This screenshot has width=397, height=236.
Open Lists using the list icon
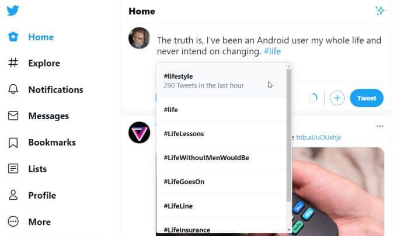click(x=13, y=169)
